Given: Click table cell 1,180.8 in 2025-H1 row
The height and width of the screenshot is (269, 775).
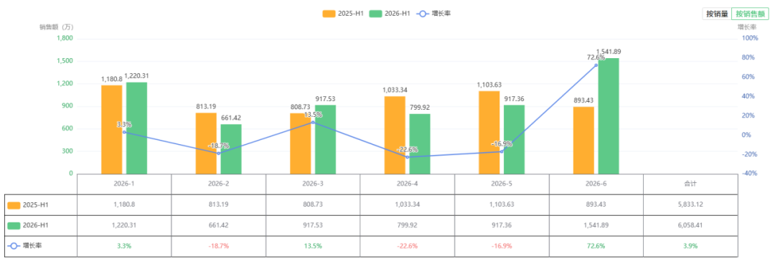Looking at the screenshot, I should point(124,204).
